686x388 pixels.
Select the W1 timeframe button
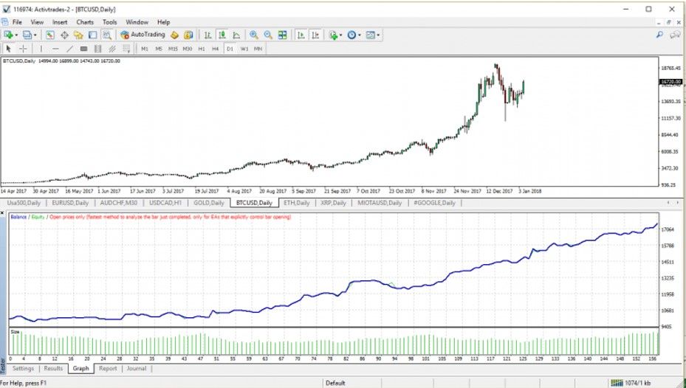point(244,49)
